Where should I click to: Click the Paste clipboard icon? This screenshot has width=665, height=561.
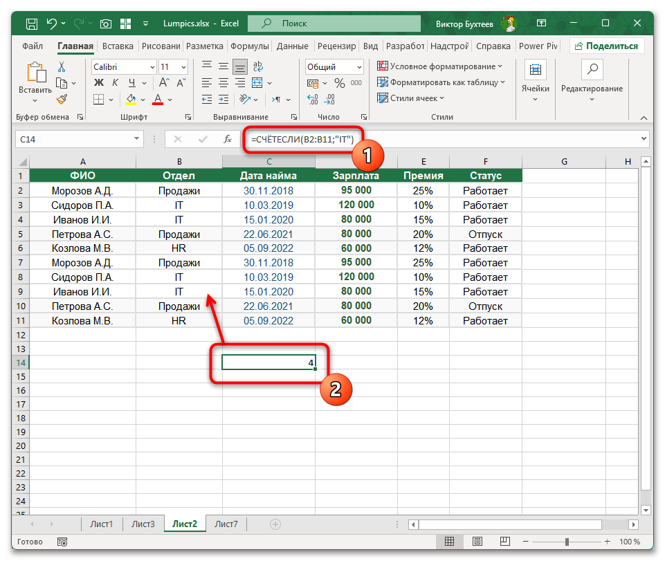pyautogui.click(x=37, y=73)
